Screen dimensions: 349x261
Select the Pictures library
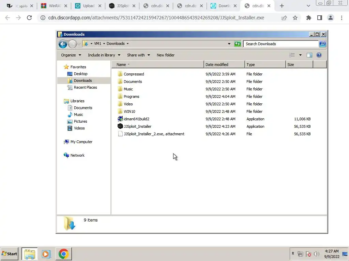pos(80,121)
